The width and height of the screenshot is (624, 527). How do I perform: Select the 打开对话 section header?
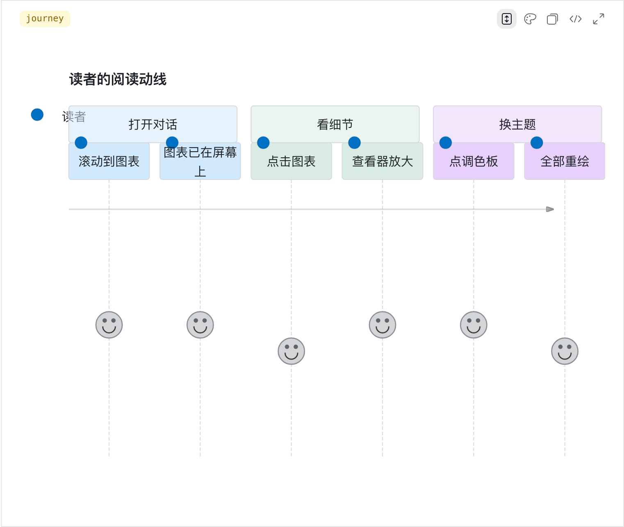tap(153, 124)
